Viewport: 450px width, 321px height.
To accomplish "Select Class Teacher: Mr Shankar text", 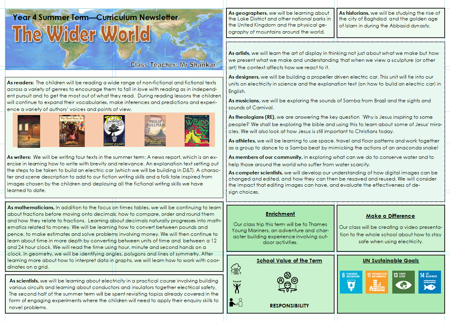I will click(173, 65).
